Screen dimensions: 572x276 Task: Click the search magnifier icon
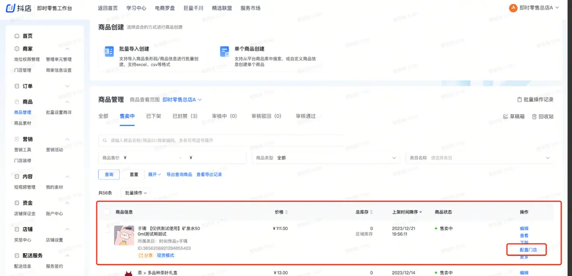coord(105,140)
